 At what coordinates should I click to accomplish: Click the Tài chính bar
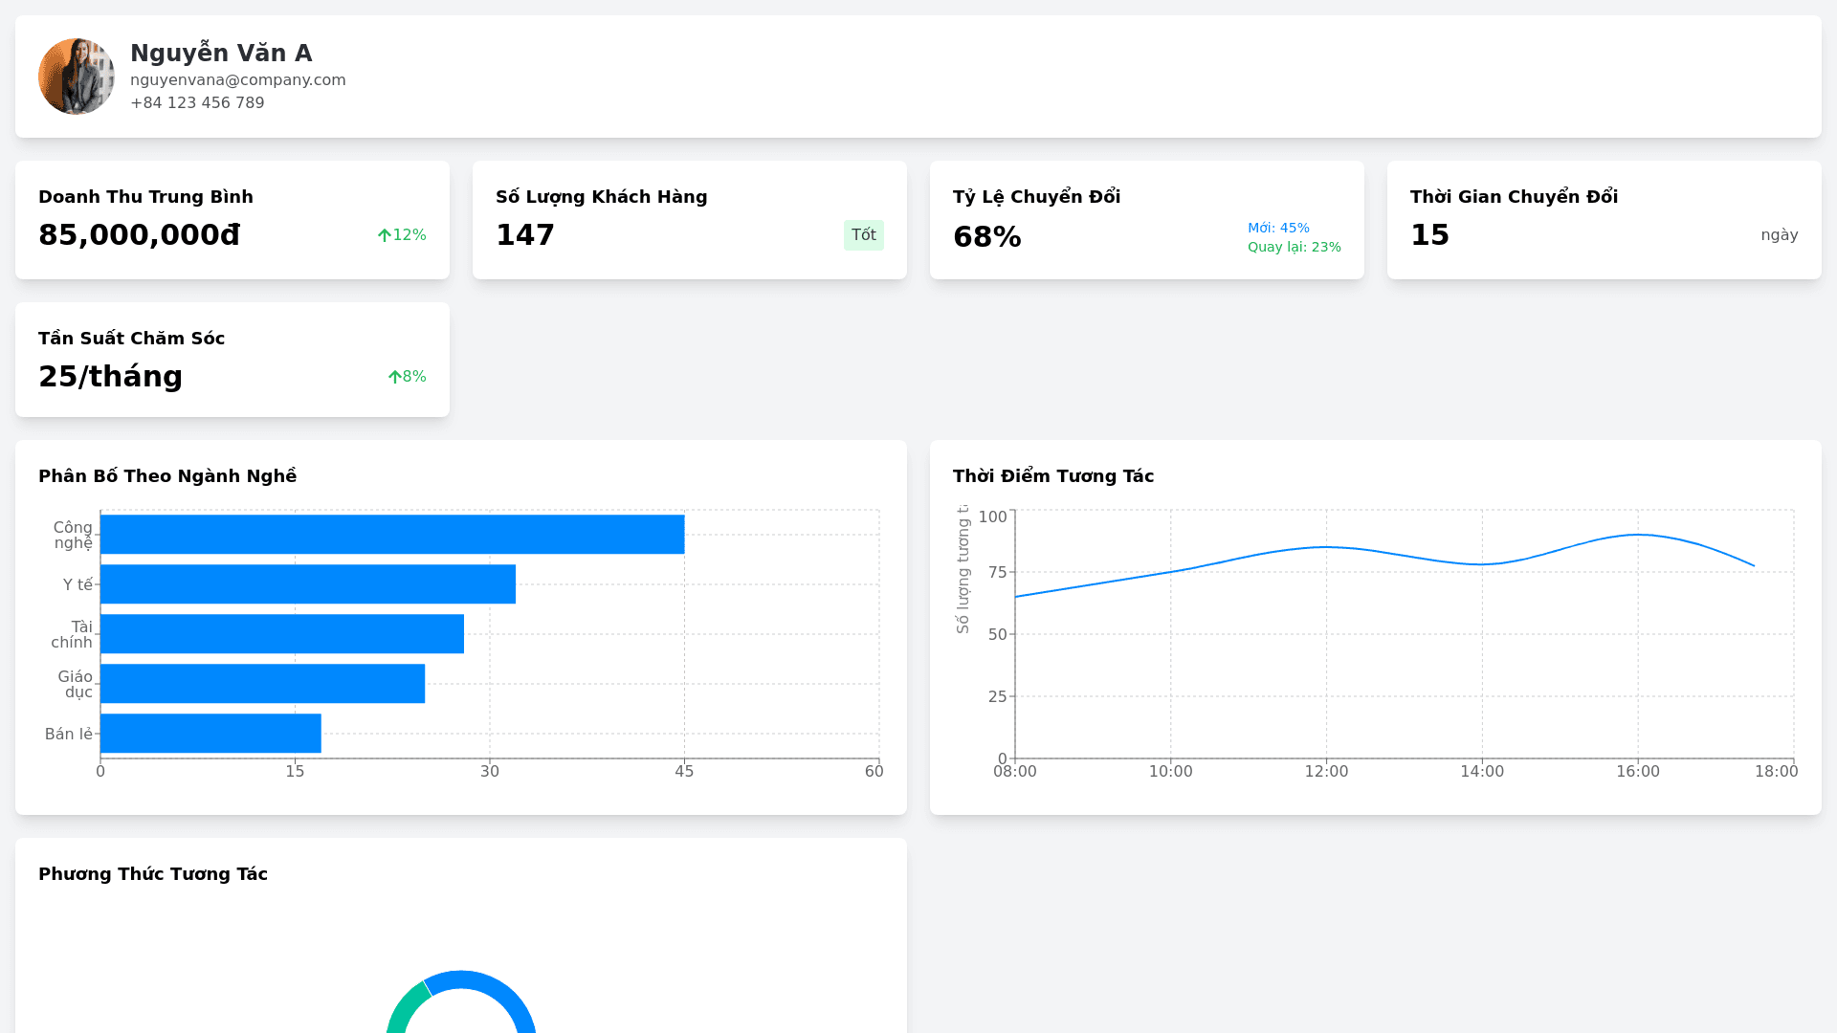282,634
